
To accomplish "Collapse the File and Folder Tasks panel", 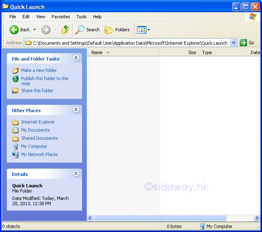I will tap(76, 59).
